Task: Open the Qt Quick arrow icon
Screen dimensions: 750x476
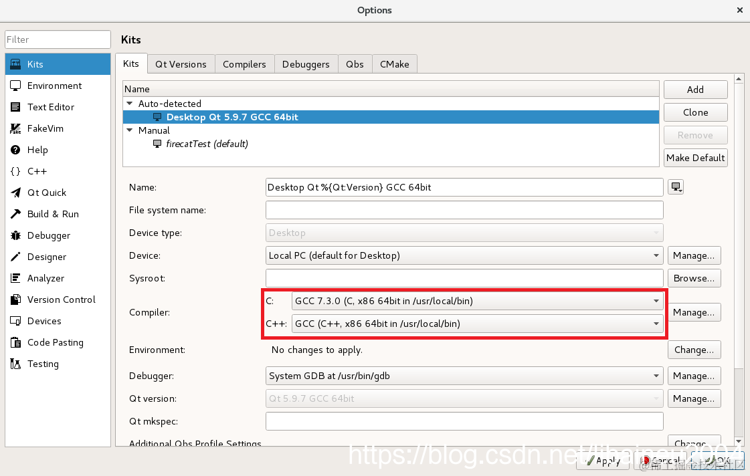Action: (15, 193)
